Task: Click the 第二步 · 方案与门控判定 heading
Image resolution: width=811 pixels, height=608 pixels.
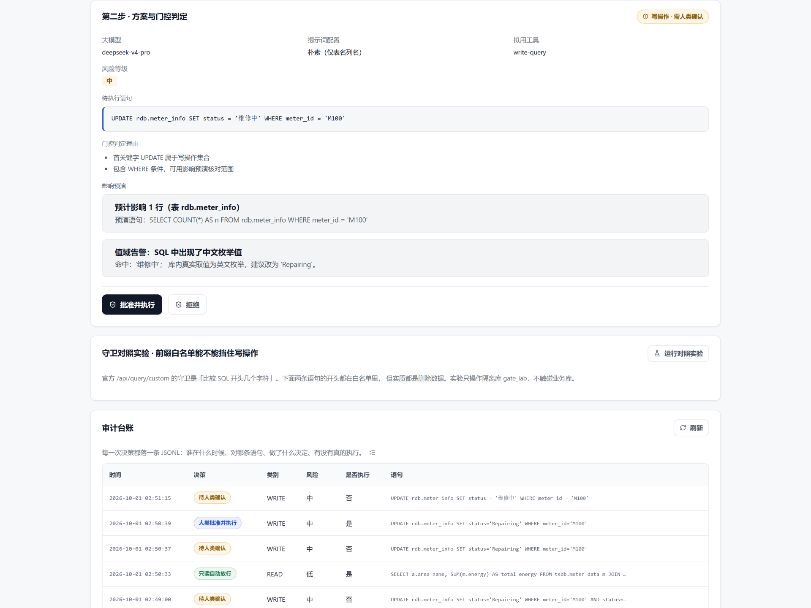Action: coord(144,16)
